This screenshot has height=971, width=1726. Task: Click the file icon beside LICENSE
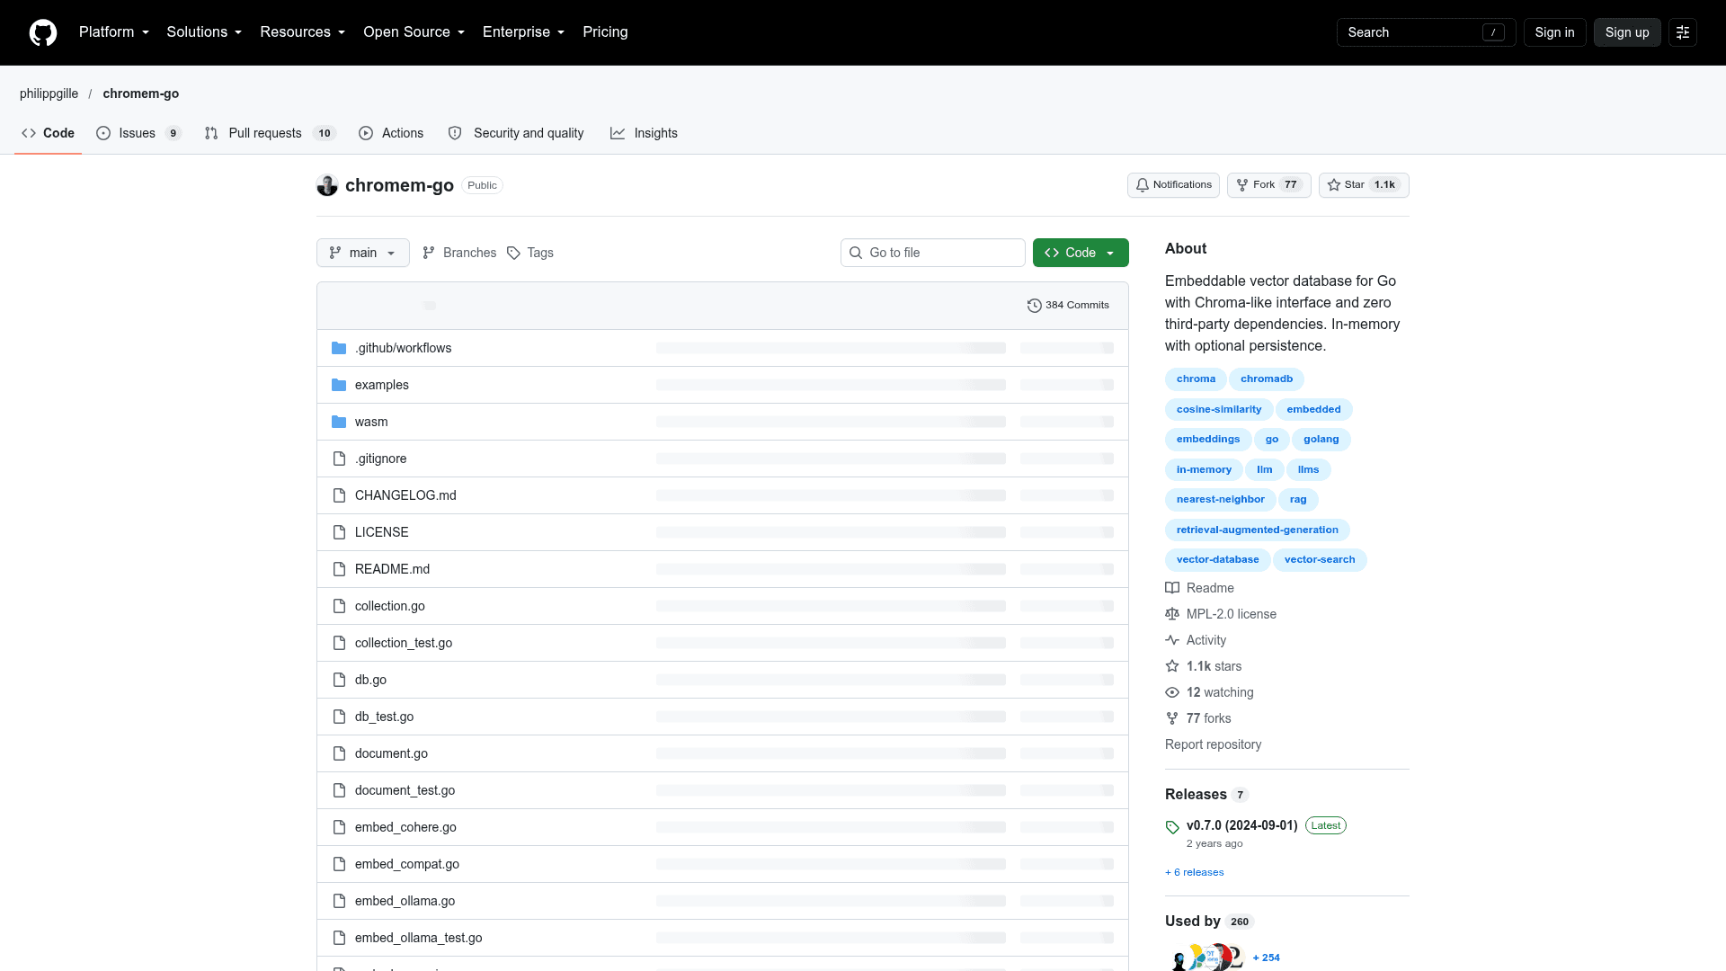[339, 532]
